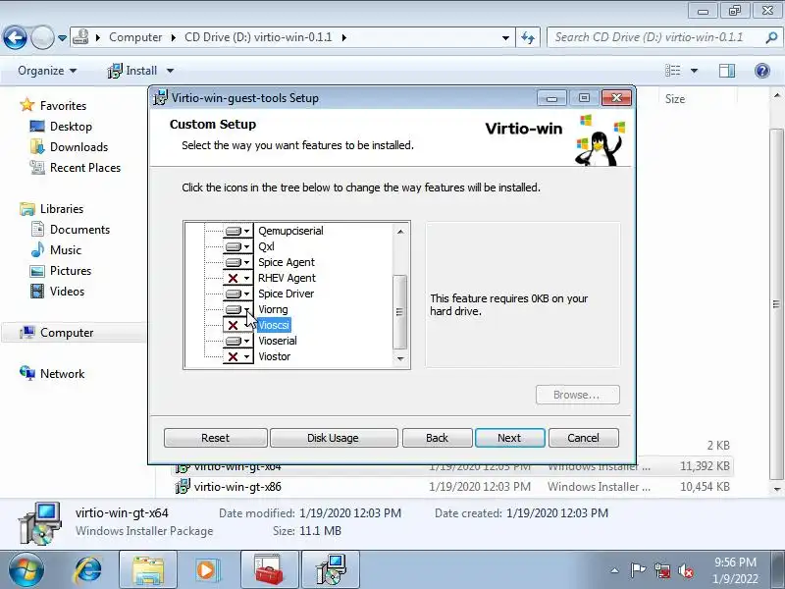Screen dimensions: 785x589
Task: Open address bar history dropdown
Action: point(505,37)
